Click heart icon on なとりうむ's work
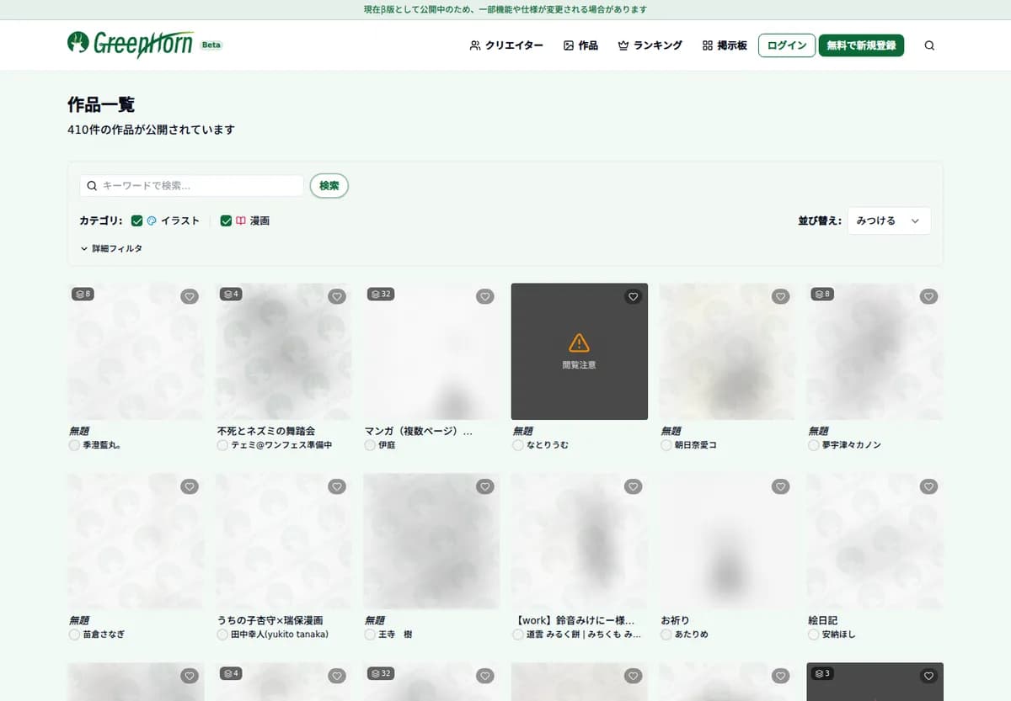The image size is (1011, 701). [634, 296]
